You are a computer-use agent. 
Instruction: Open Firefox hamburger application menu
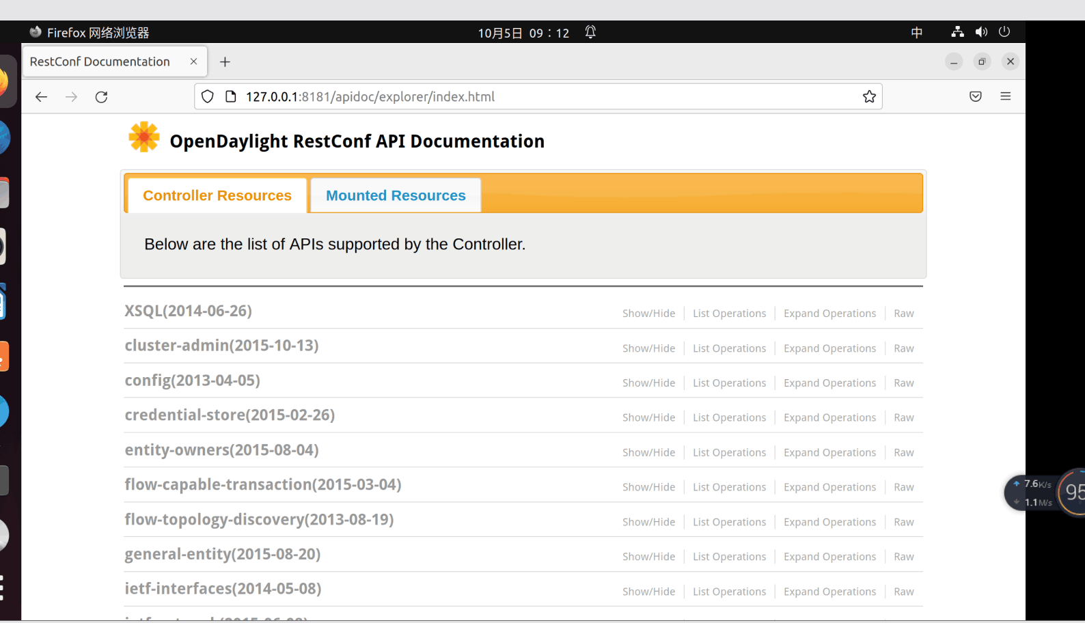[1005, 96]
